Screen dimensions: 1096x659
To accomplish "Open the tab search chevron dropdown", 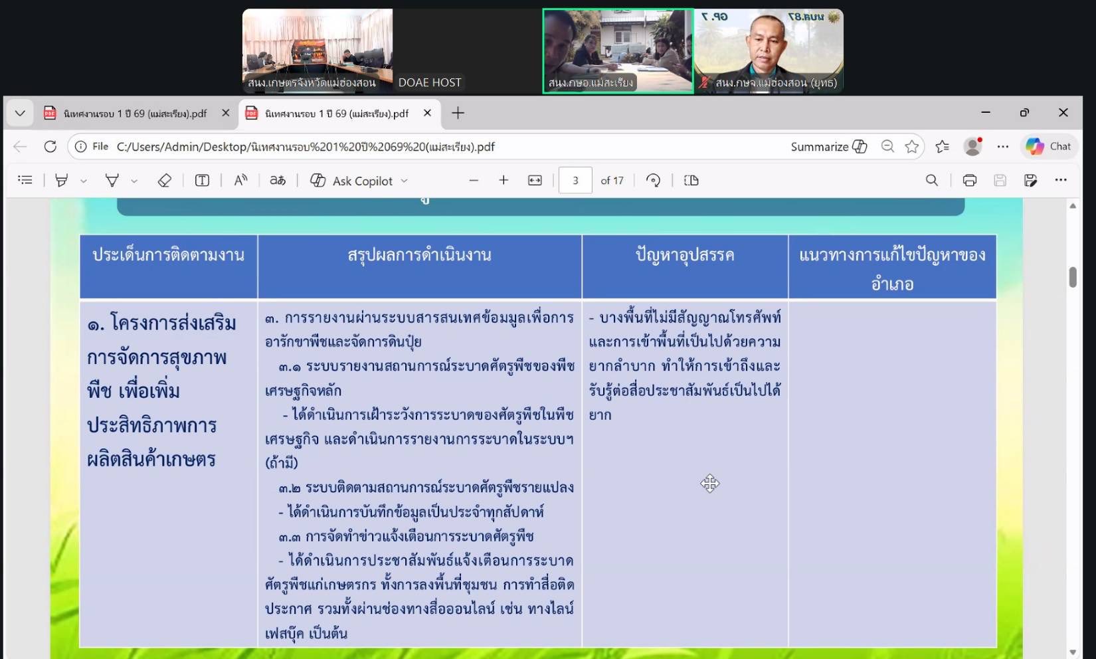I will click(20, 114).
